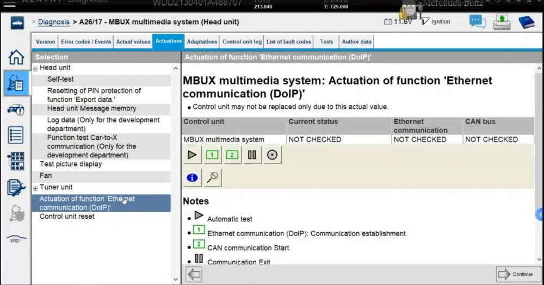Select Actuation of function Ethernet communication item
544x285 pixels.
tap(101, 203)
